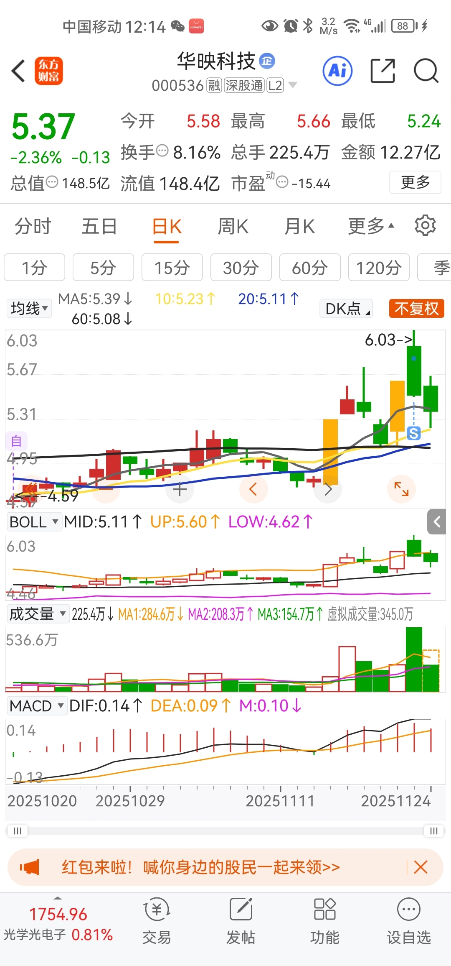
Task: Open chart settings gear icon
Action: pyautogui.click(x=425, y=226)
